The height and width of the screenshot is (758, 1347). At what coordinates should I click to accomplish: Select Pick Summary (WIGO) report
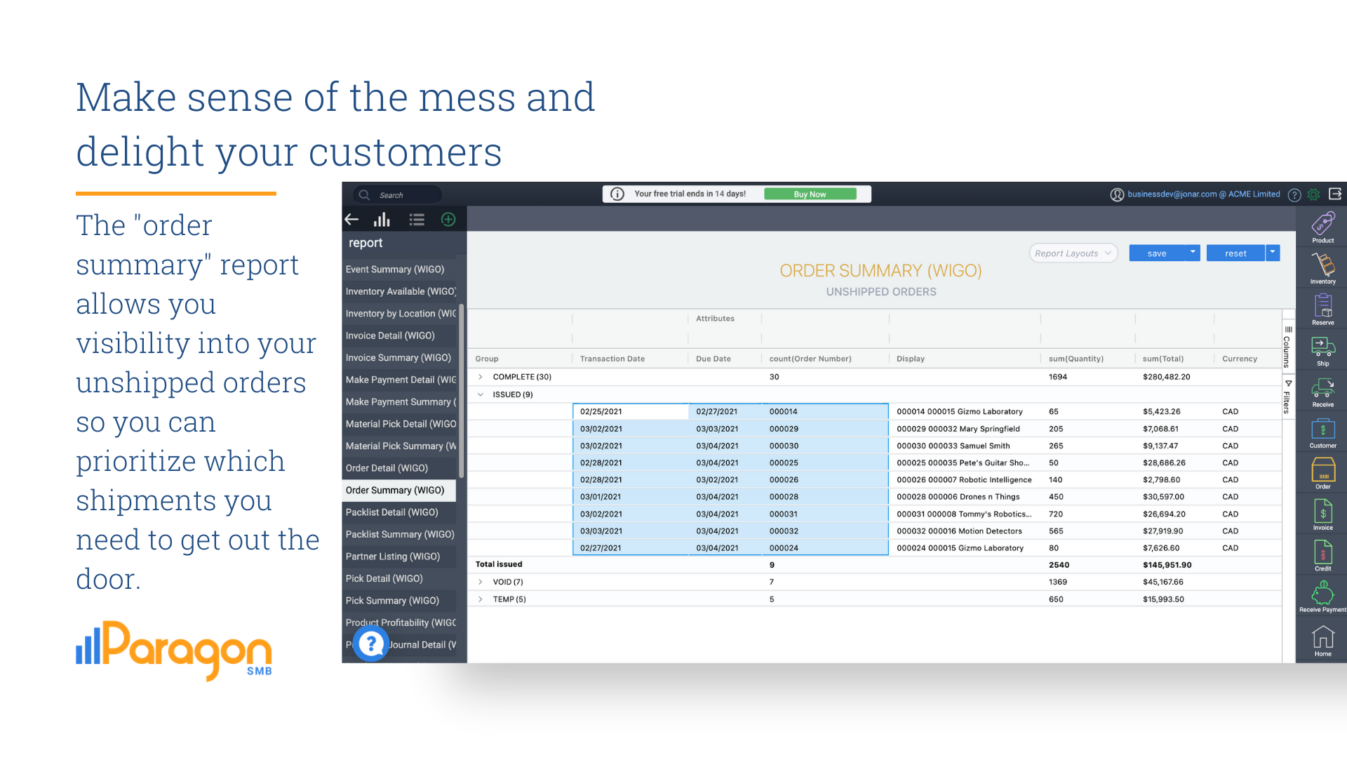click(399, 601)
